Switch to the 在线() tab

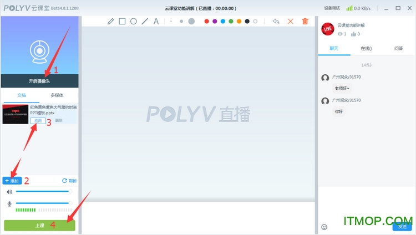[x=366, y=48]
